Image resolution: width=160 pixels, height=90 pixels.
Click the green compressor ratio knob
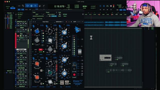click(x=50, y=73)
